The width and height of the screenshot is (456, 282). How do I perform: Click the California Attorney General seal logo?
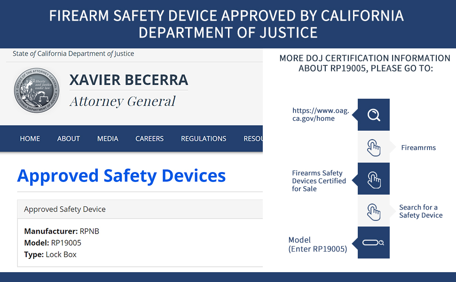click(x=37, y=91)
